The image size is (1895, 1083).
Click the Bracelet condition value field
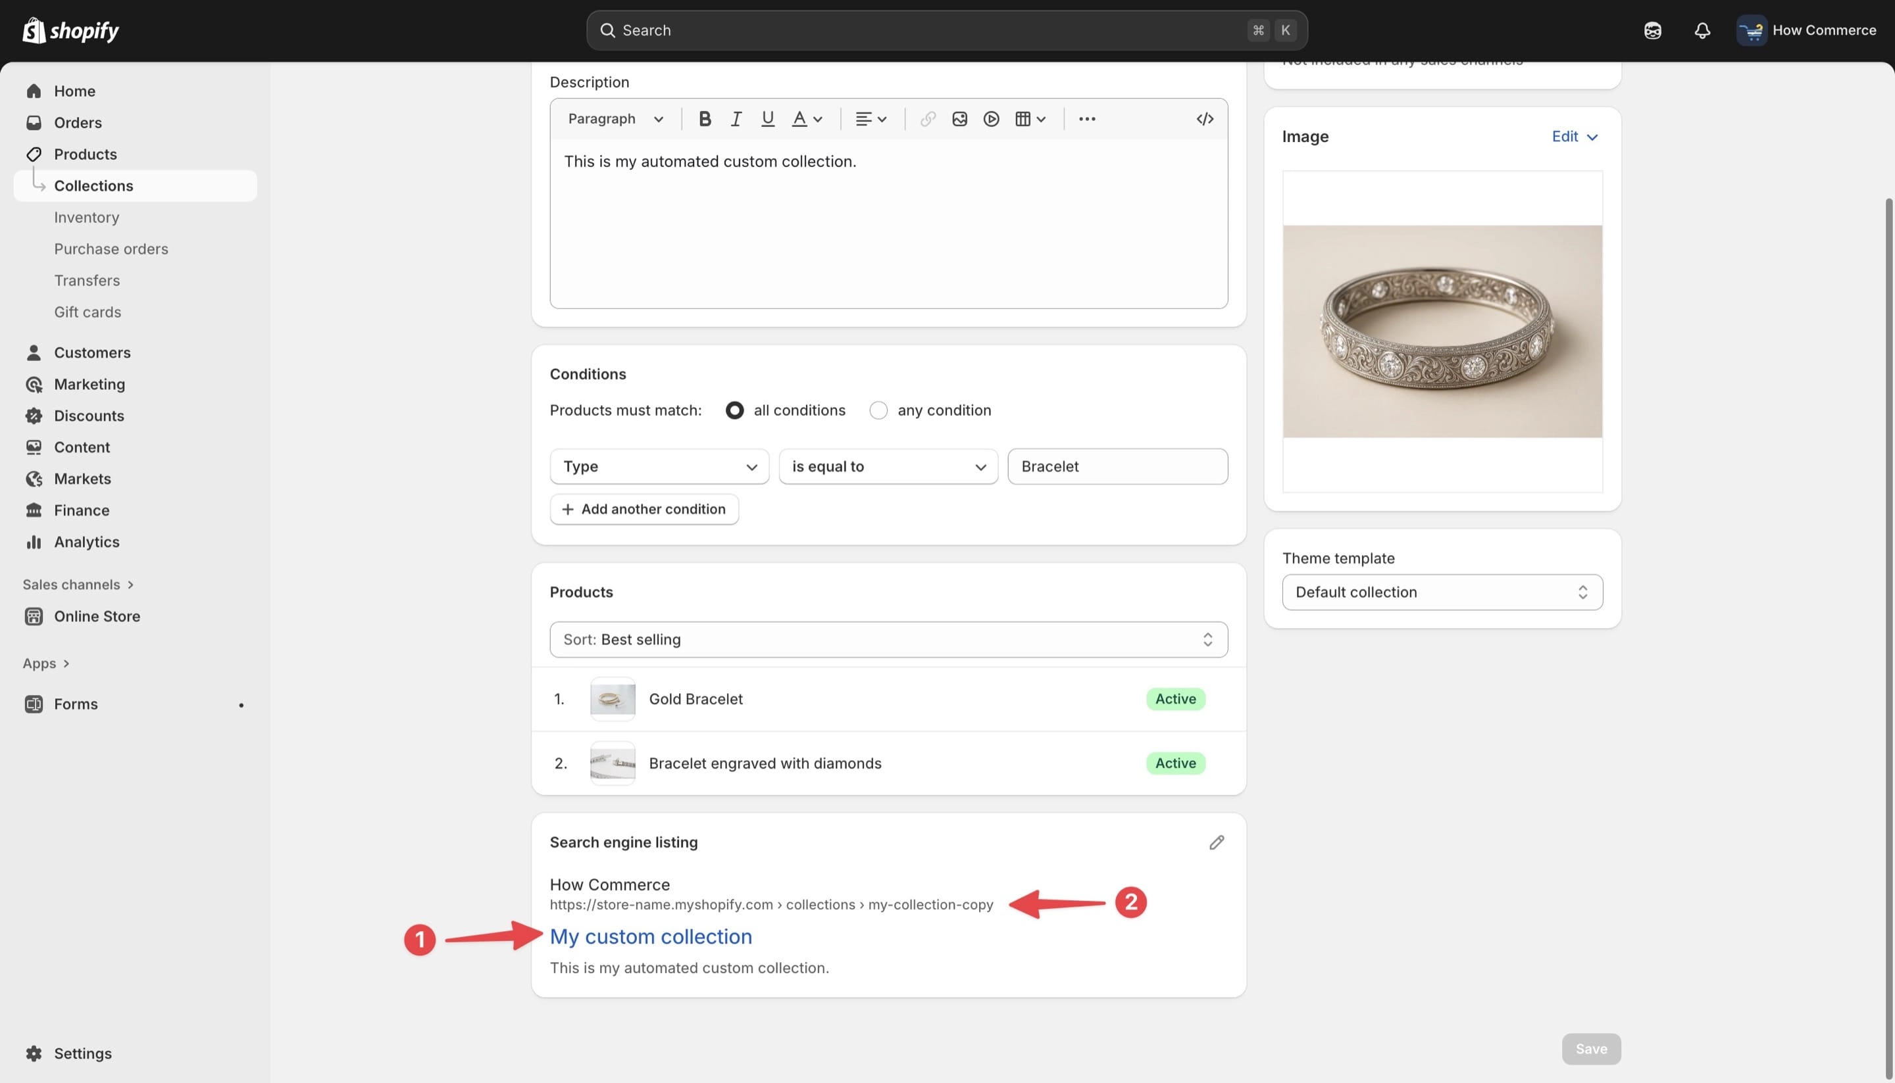click(x=1117, y=466)
